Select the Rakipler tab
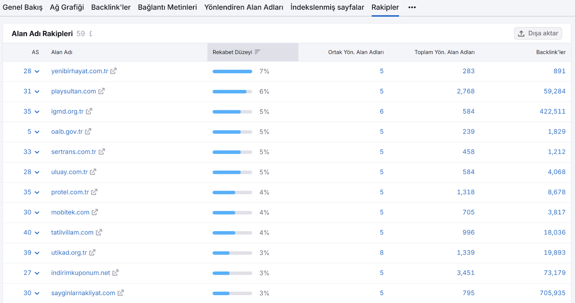 click(385, 7)
